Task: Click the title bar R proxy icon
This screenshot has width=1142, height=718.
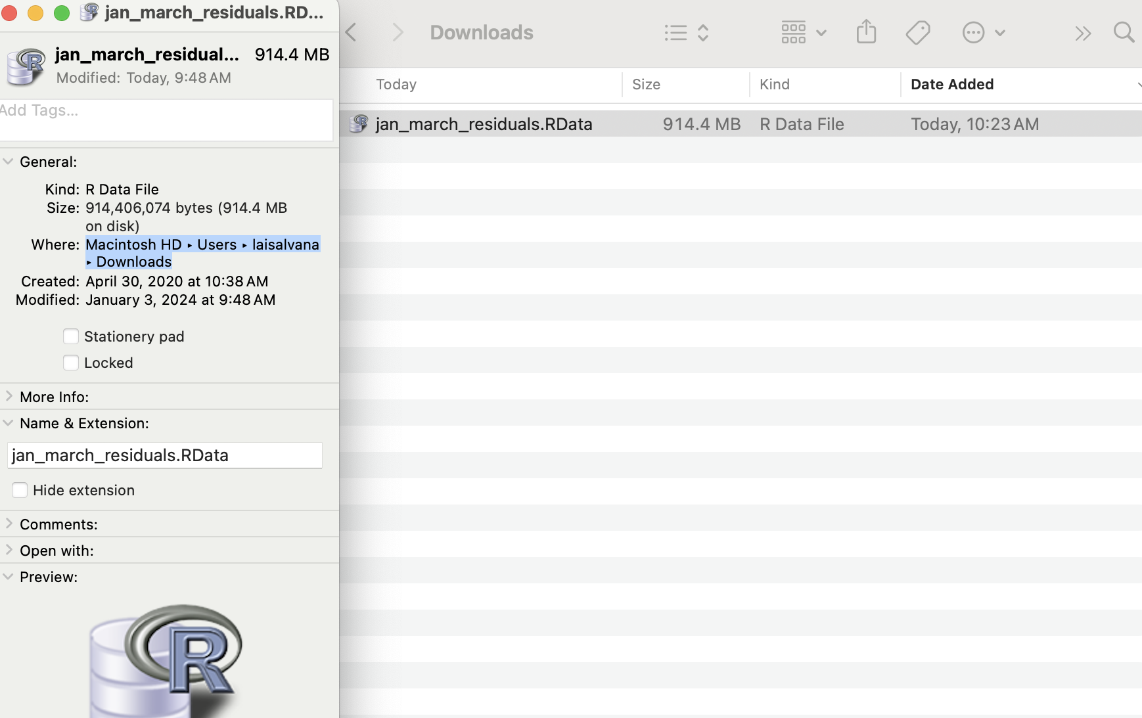Action: click(x=89, y=12)
